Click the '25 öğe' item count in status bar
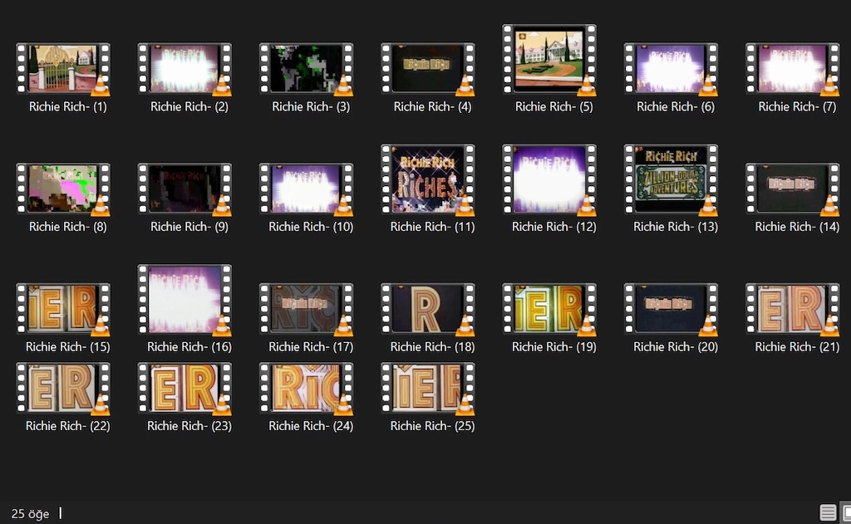 pyautogui.click(x=31, y=514)
